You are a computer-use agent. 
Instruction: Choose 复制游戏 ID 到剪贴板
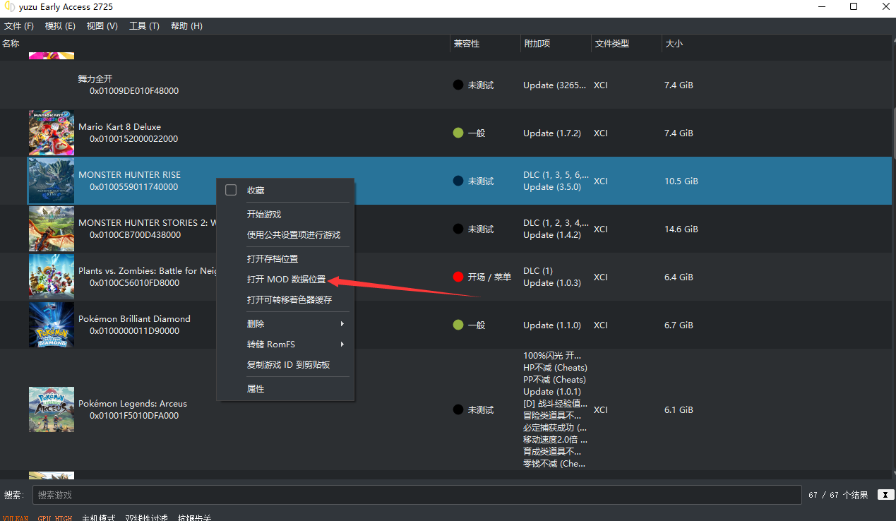point(285,364)
